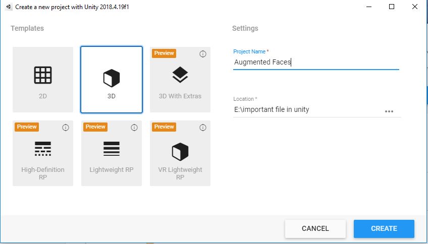
Task: Click the Preview badge on 3D With Extras
Action: [x=164, y=53]
